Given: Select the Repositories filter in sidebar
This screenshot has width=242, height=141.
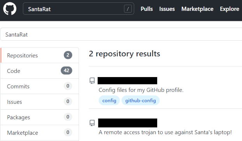Looking at the screenshot, I should (40, 55).
